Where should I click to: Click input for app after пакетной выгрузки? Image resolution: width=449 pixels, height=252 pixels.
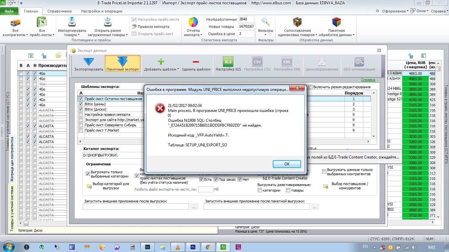click(257, 207)
